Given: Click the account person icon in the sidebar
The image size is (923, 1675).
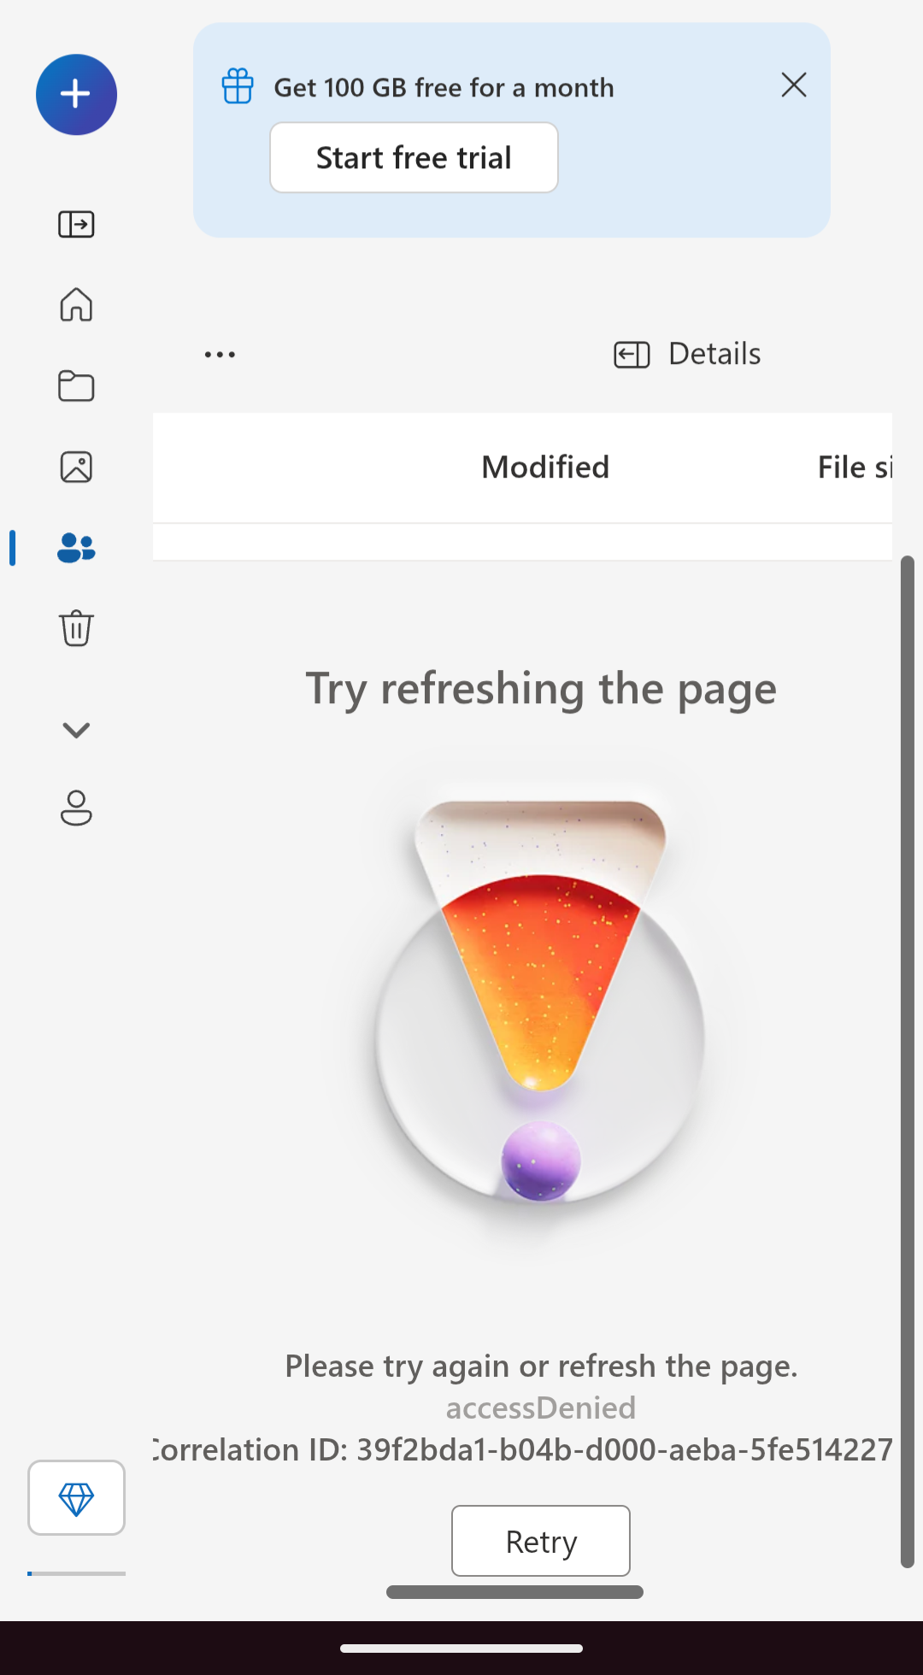Looking at the screenshot, I should (76, 808).
